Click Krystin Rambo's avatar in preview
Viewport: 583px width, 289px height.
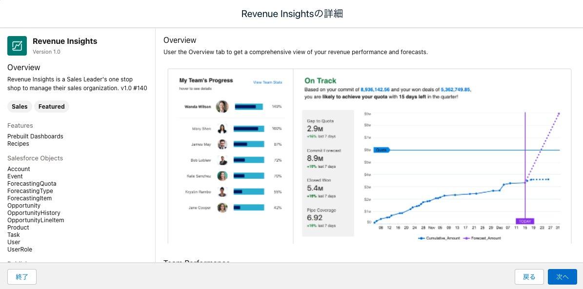pyautogui.click(x=222, y=192)
